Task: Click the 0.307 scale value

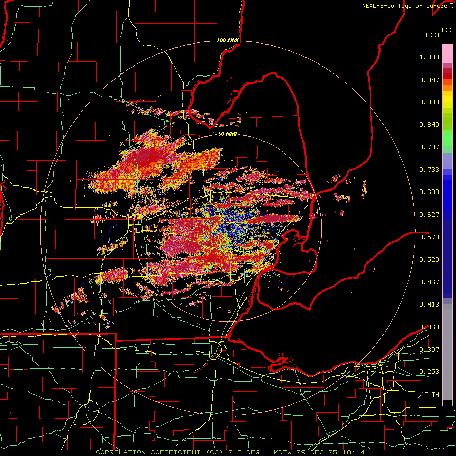Action: [429, 349]
